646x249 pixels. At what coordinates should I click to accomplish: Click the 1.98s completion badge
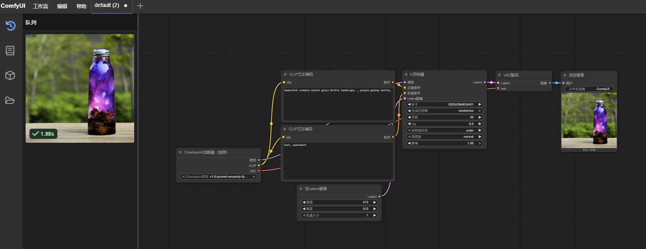click(x=43, y=134)
